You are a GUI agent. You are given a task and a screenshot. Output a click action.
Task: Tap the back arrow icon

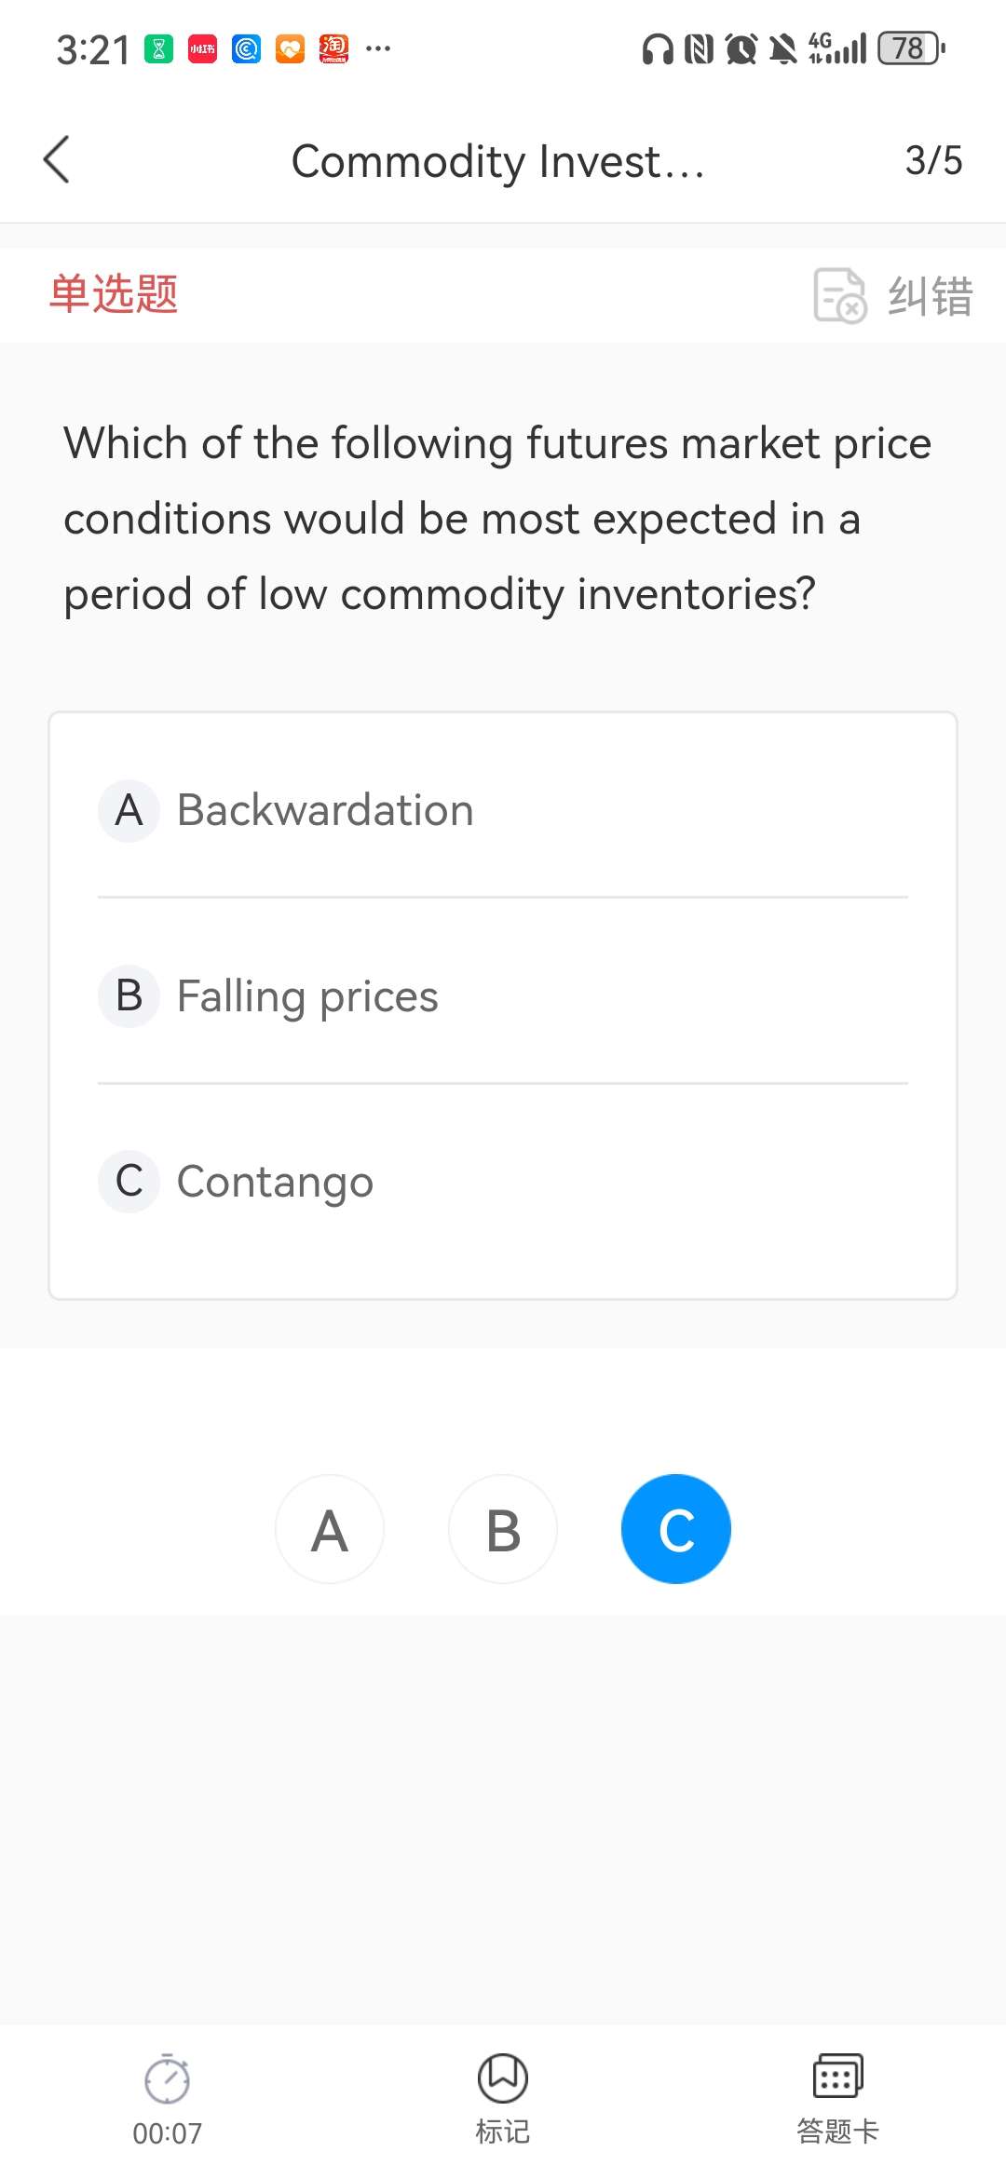coord(58,160)
